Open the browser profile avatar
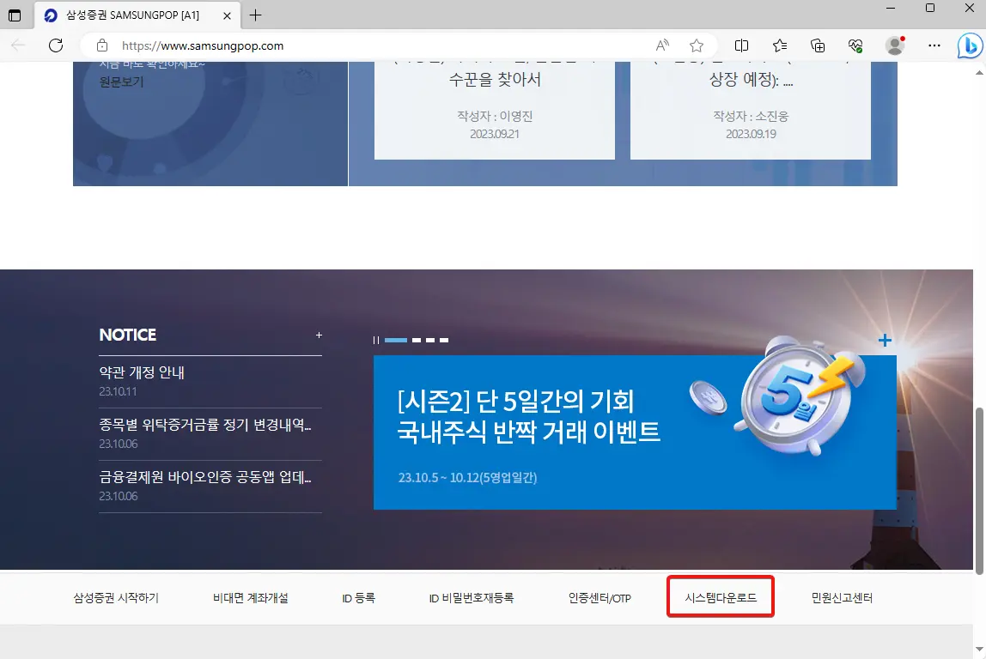This screenshot has width=986, height=659. coord(894,45)
